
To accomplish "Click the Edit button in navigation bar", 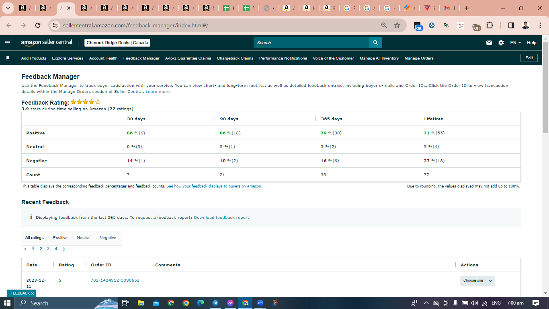I will pos(529,58).
